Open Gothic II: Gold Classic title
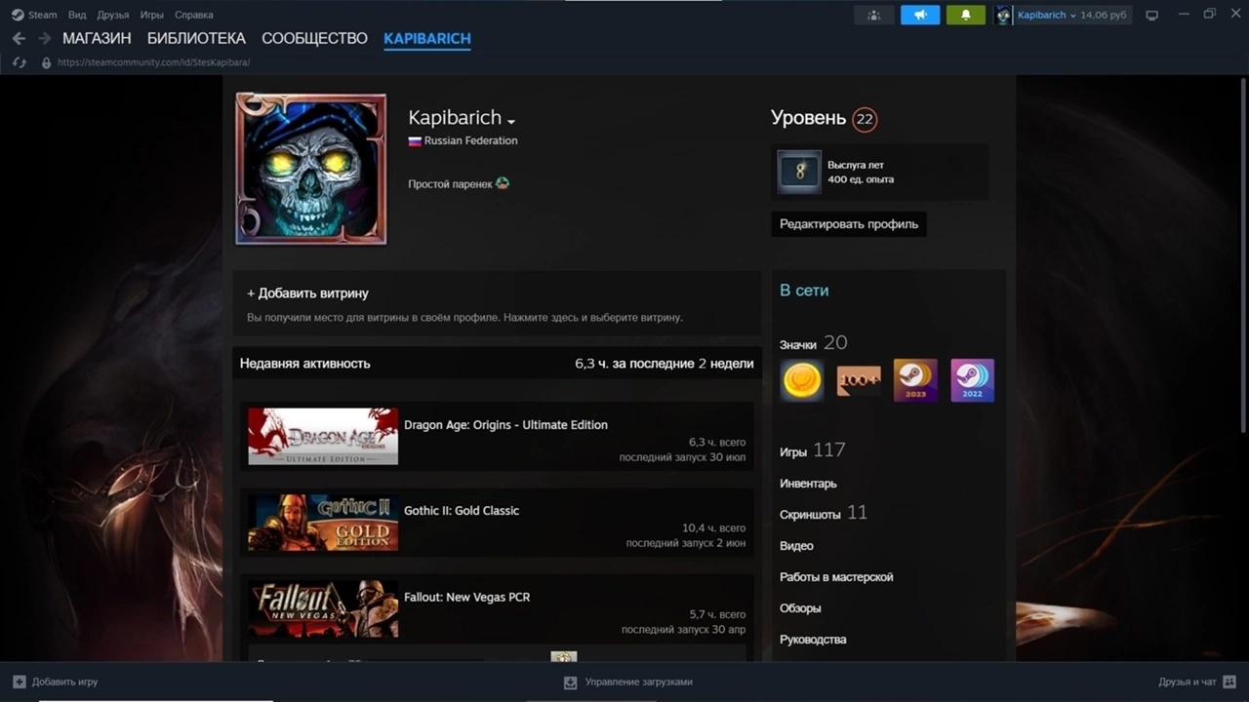 click(462, 511)
